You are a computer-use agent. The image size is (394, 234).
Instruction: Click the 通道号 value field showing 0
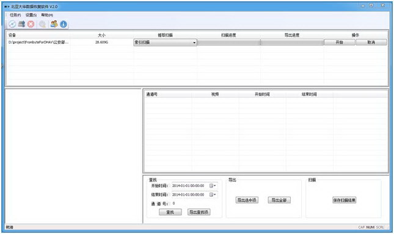tap(174, 203)
